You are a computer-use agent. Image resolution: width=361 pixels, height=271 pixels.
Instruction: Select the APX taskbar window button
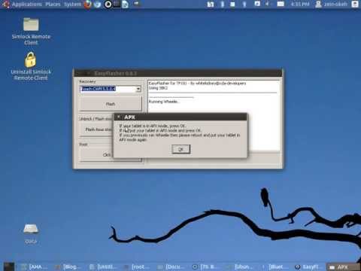click(342, 266)
